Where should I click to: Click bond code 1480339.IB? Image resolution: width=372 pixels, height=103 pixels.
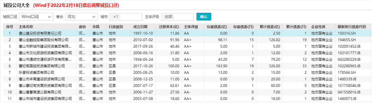pos(347,79)
